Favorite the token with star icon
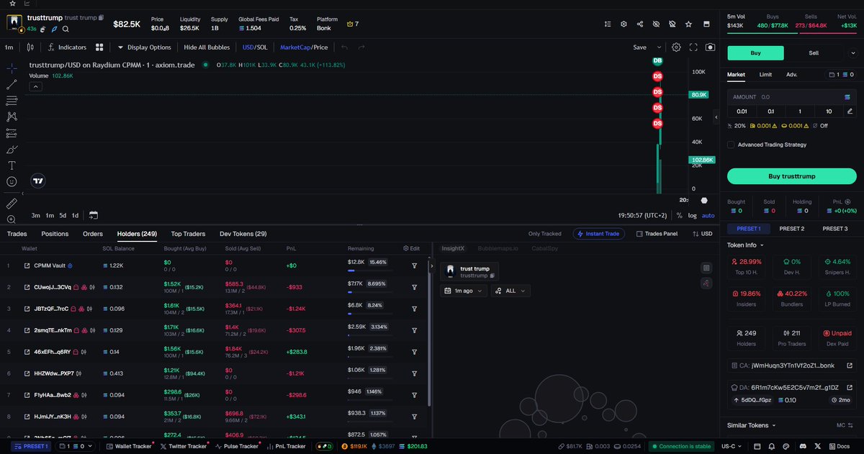 [x=689, y=24]
